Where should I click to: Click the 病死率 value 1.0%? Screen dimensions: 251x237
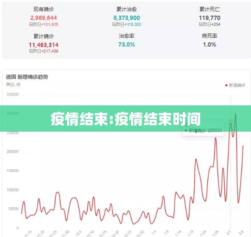[209, 44]
